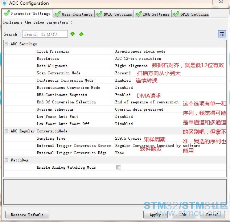Viewport: 230px width, 222px height.
Task: Select Enable Analog WatchDog Mode label
Action: coord(66,167)
